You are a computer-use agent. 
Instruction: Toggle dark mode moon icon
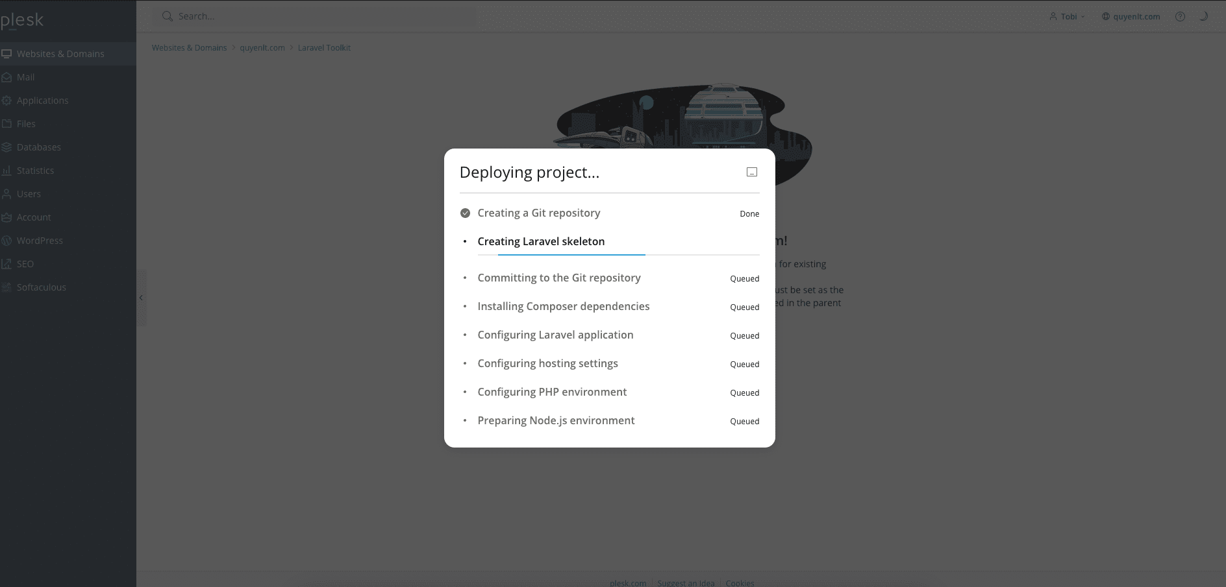click(1203, 17)
